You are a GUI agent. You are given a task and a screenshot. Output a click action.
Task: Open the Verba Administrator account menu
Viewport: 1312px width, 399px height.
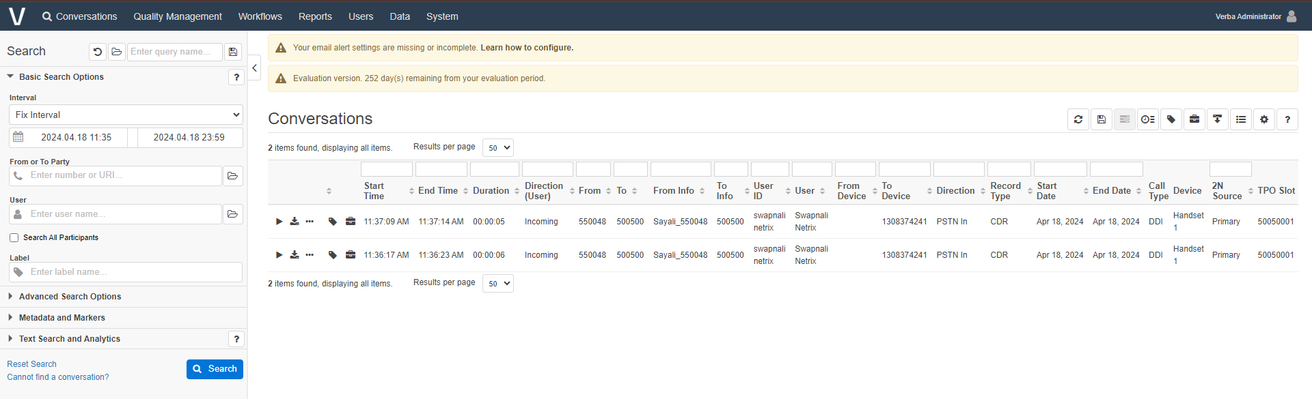[1256, 16]
